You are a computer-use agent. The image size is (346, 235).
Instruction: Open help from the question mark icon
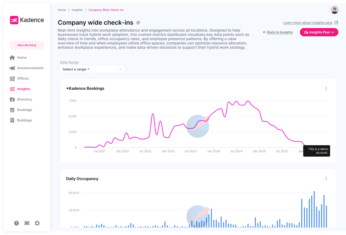tap(16, 223)
